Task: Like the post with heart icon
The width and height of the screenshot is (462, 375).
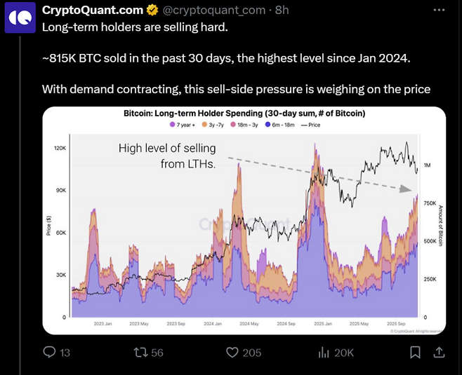Action: coord(230,352)
